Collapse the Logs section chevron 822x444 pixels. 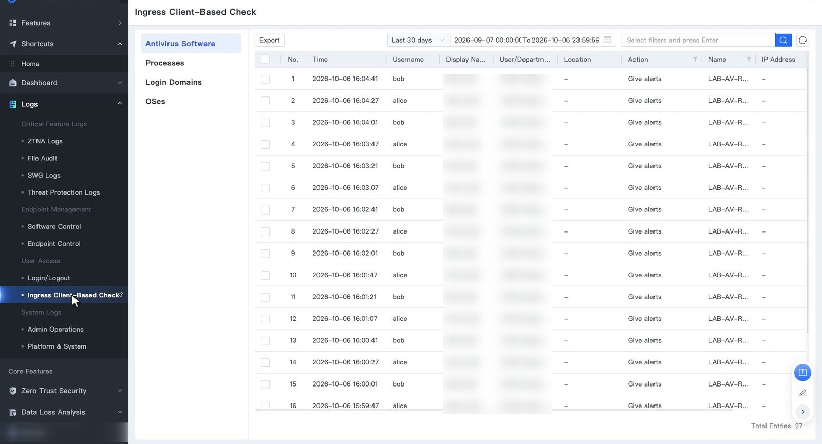pyautogui.click(x=120, y=104)
